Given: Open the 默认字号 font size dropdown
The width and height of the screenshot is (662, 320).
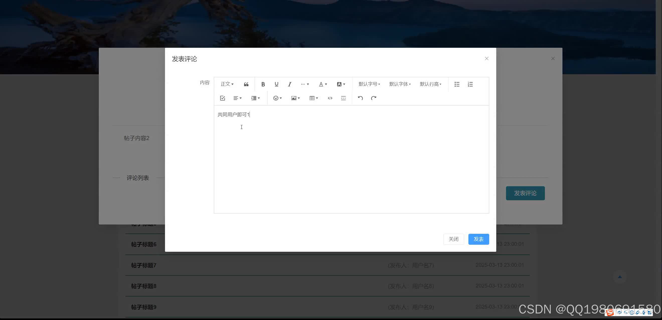Looking at the screenshot, I should pyautogui.click(x=369, y=84).
